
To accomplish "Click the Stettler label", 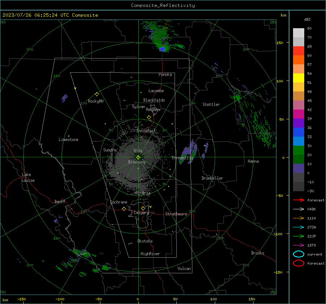I will tap(211, 104).
